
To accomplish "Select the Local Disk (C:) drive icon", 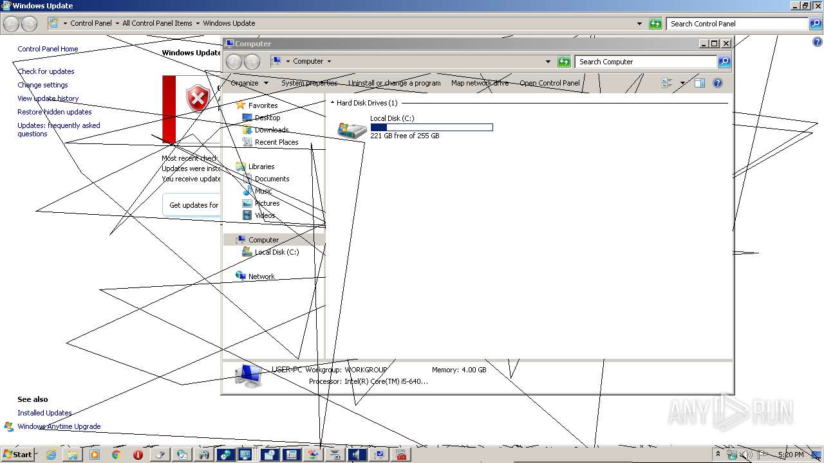I will pyautogui.click(x=352, y=129).
